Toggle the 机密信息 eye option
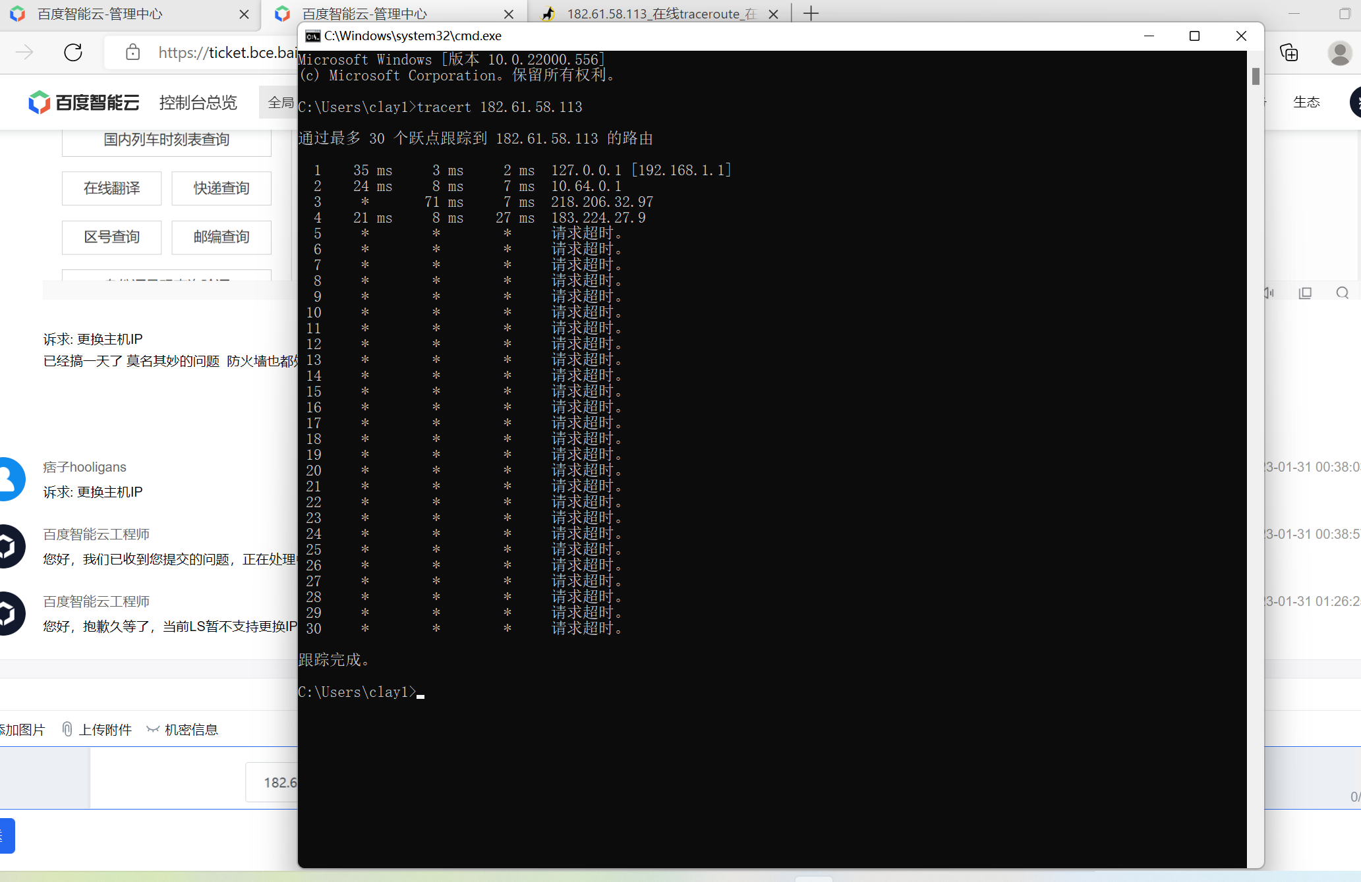This screenshot has width=1361, height=882. coord(153,729)
